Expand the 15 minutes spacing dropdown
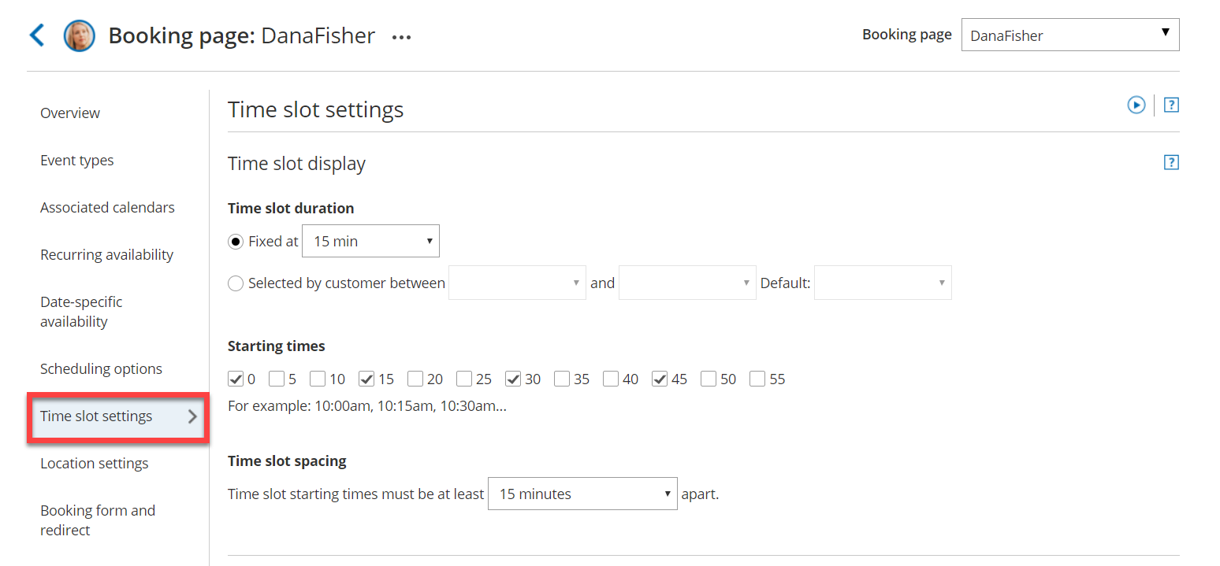 582,494
